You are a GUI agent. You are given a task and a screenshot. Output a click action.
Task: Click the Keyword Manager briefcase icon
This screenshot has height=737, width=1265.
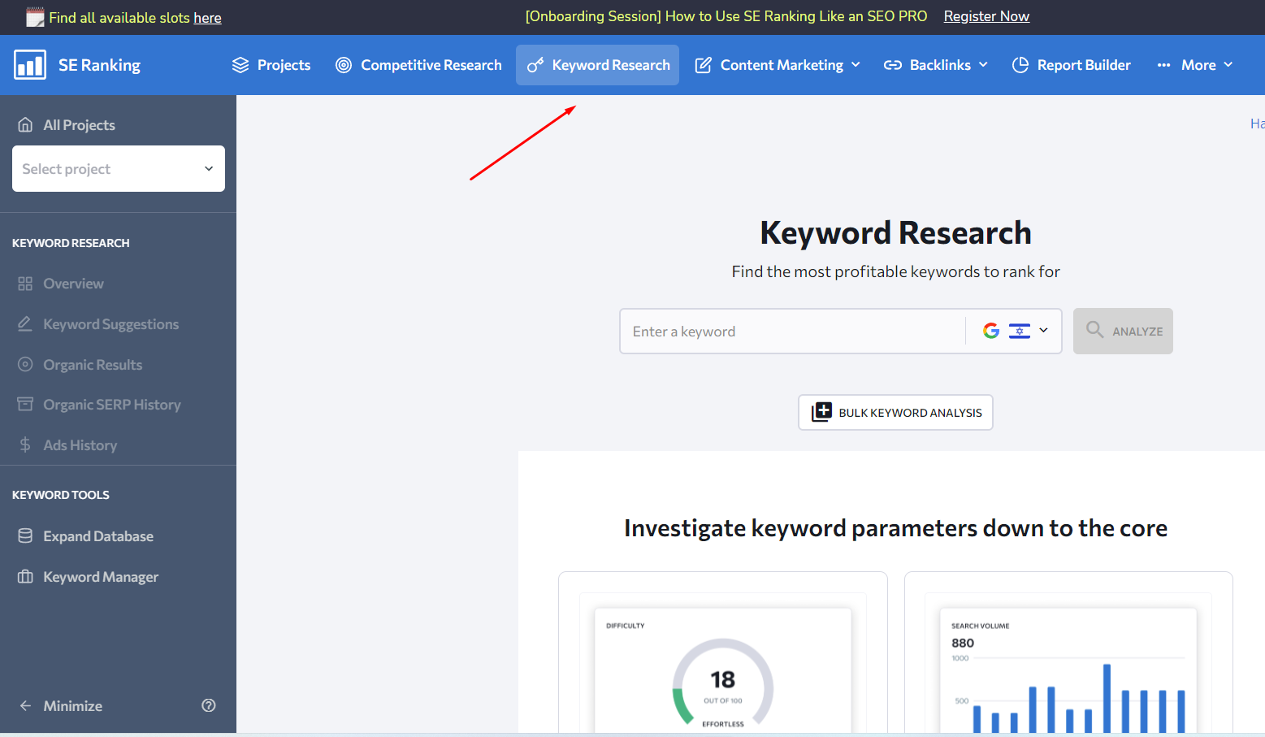tap(25, 576)
